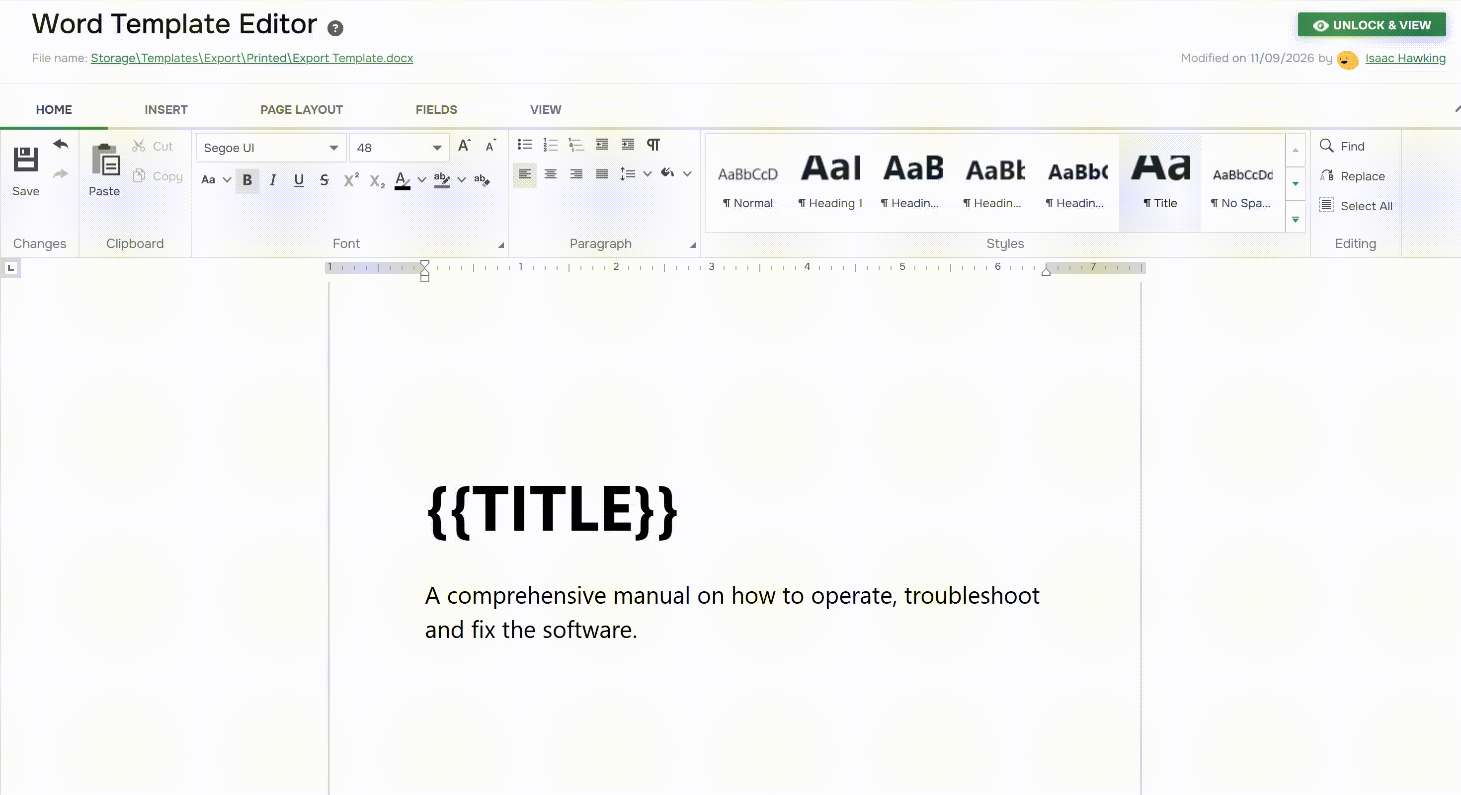Click the Replace option
The height and width of the screenshot is (795, 1461).
[x=1352, y=176]
